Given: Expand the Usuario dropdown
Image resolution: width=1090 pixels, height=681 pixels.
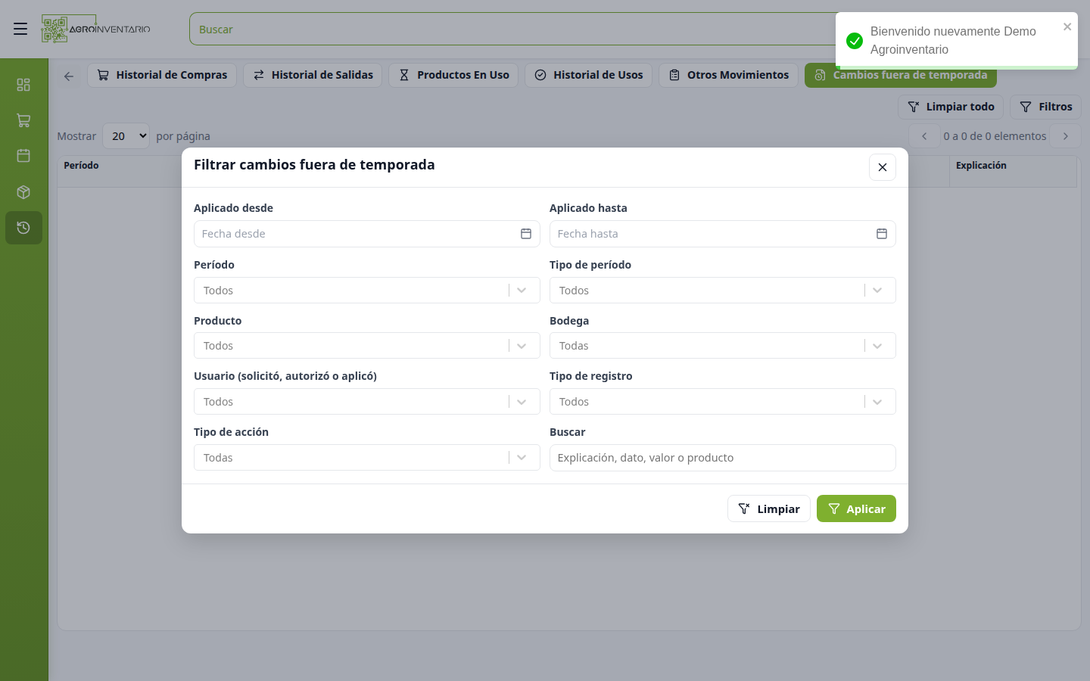Looking at the screenshot, I should click(x=367, y=402).
